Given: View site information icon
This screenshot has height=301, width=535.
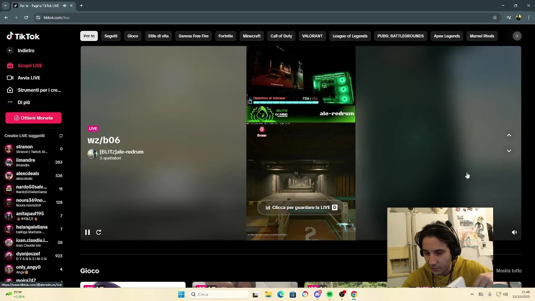Looking at the screenshot, I should click(38, 18).
